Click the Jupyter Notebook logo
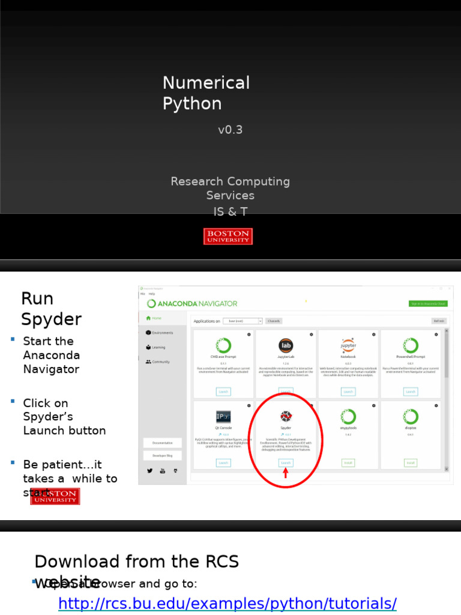 tap(348, 345)
